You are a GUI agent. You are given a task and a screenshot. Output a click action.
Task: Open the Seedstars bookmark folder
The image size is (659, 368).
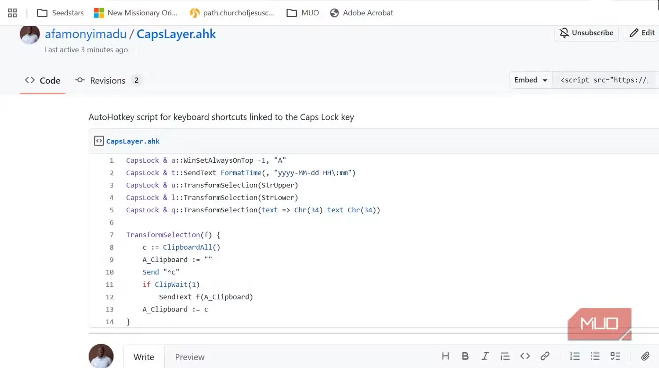[60, 13]
